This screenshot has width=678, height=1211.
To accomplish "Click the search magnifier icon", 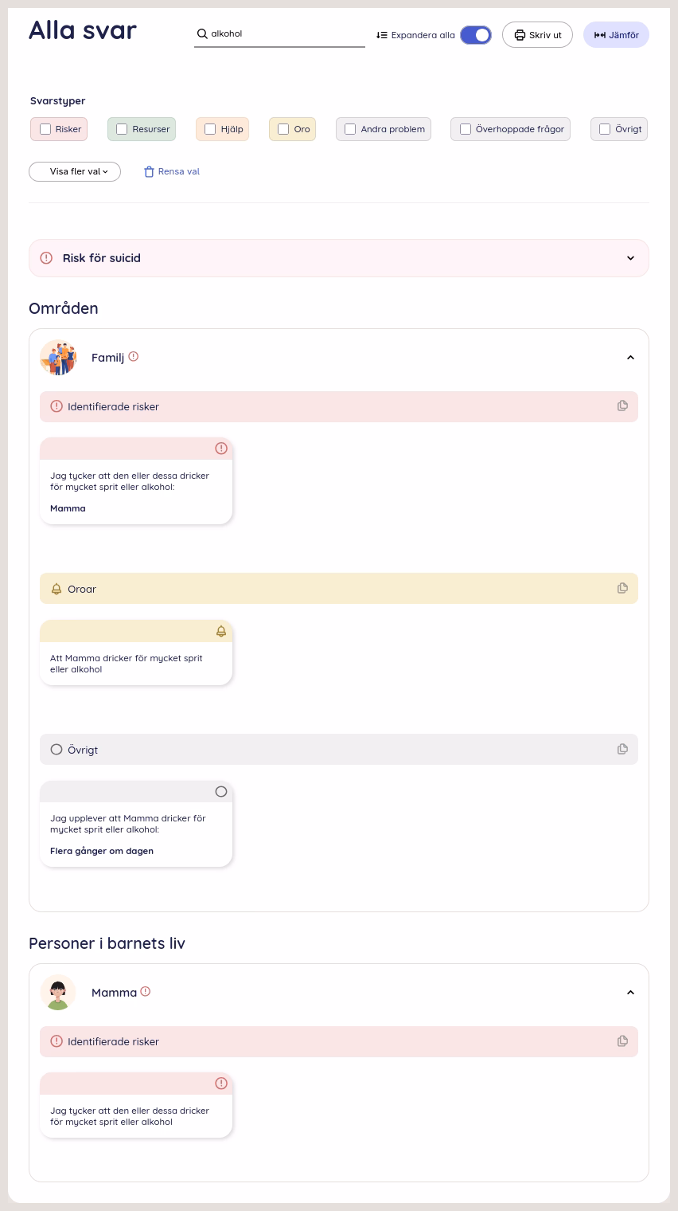I will [202, 33].
